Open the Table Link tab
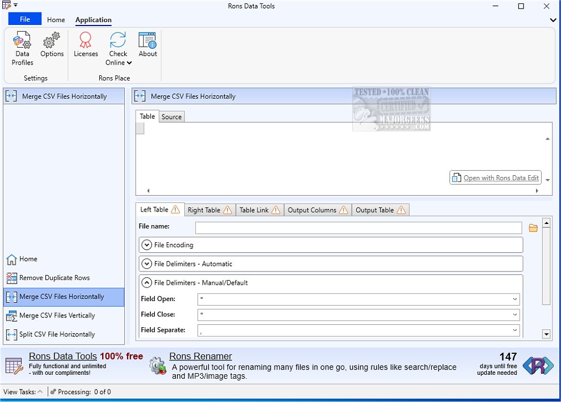This screenshot has width=561, height=402. (x=260, y=210)
